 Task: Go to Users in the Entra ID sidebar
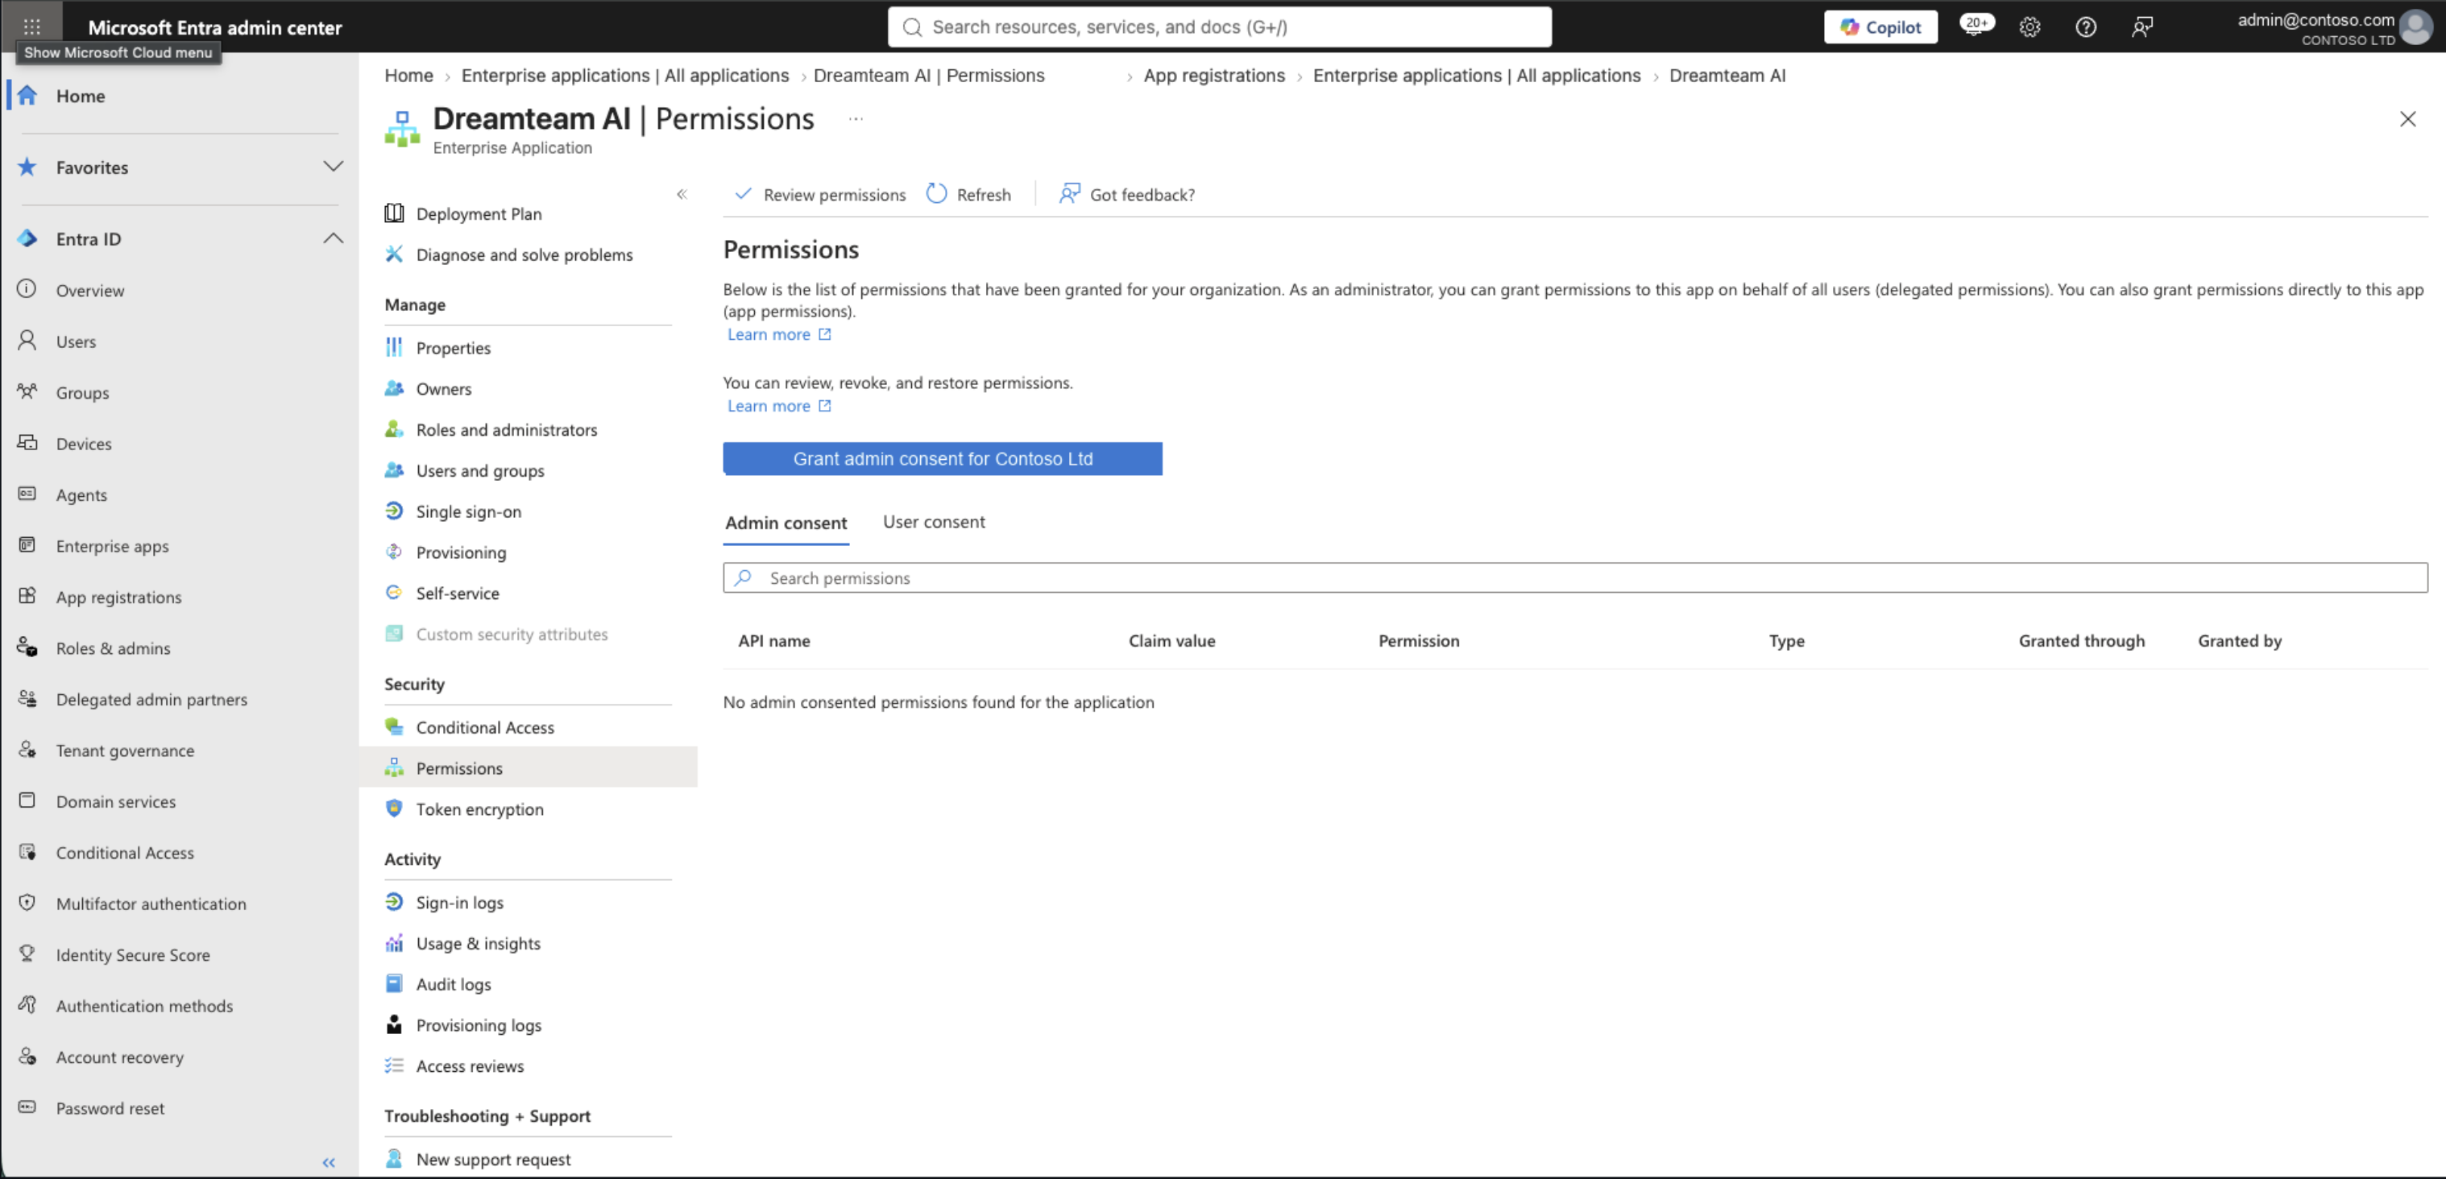(76, 341)
